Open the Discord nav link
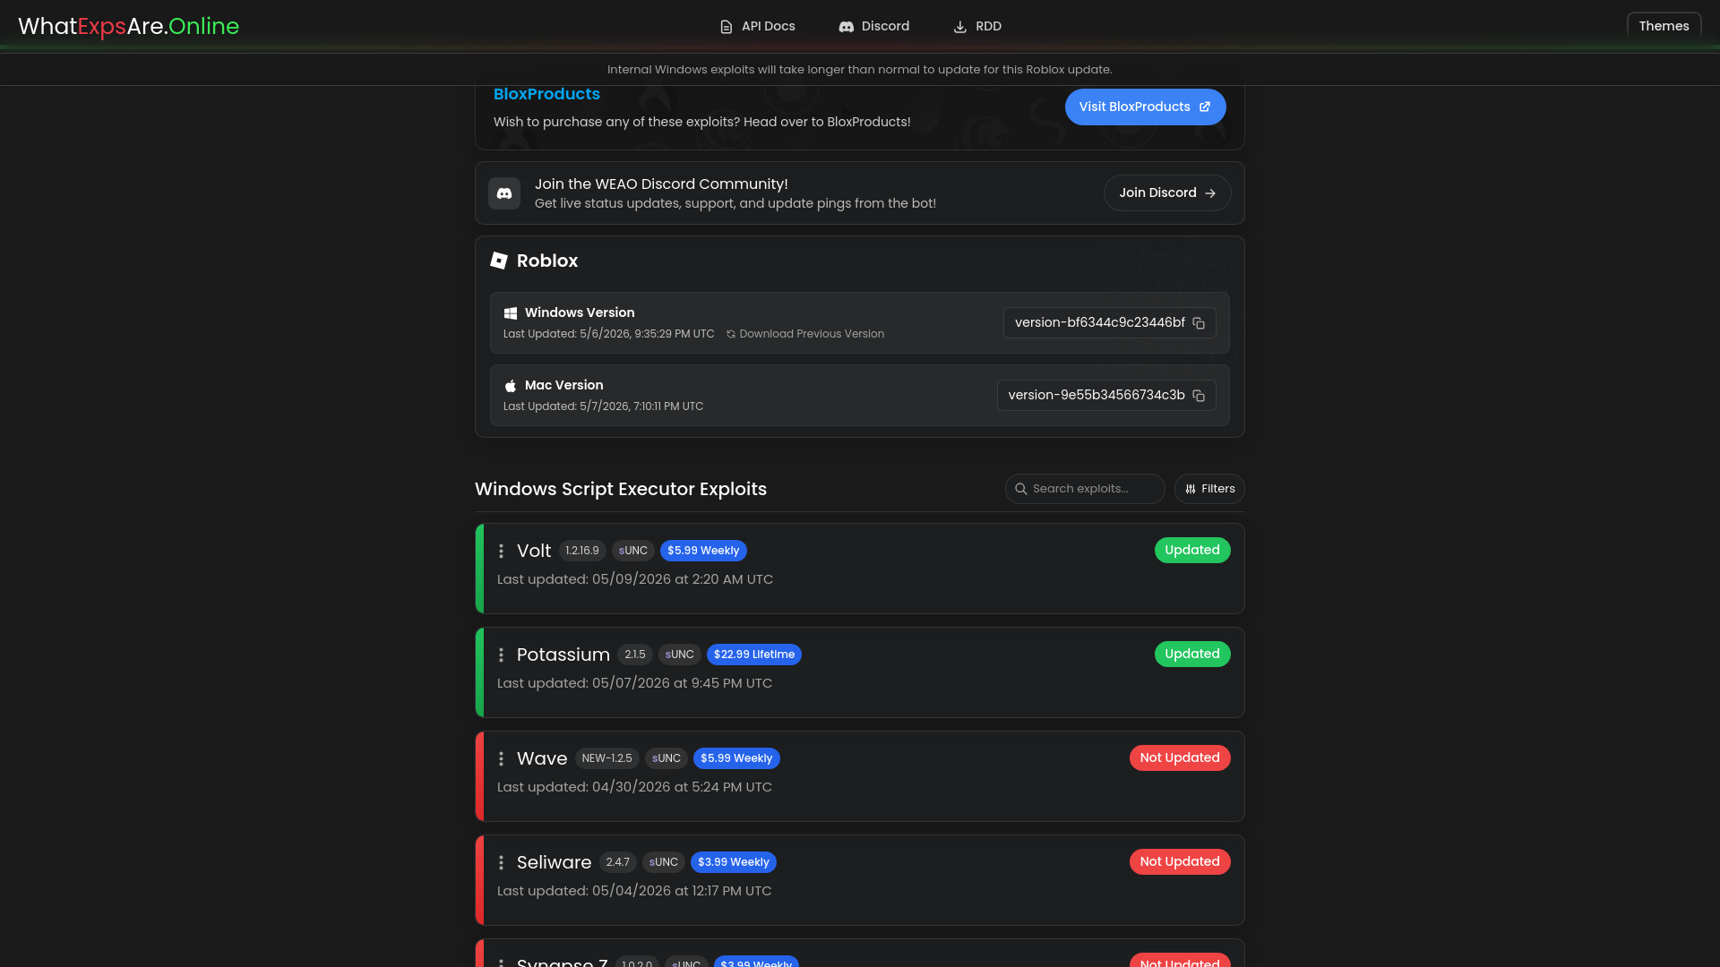1720x967 pixels. [x=873, y=26]
